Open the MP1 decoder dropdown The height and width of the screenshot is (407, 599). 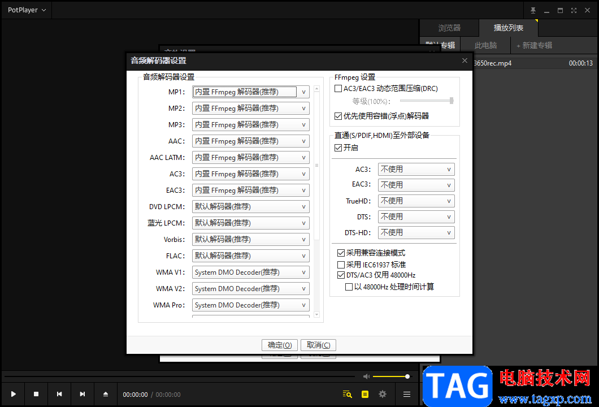(x=250, y=92)
